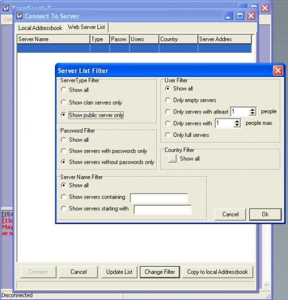
Task: Decrease the 'atleast' people count spinner
Action: pos(253,113)
